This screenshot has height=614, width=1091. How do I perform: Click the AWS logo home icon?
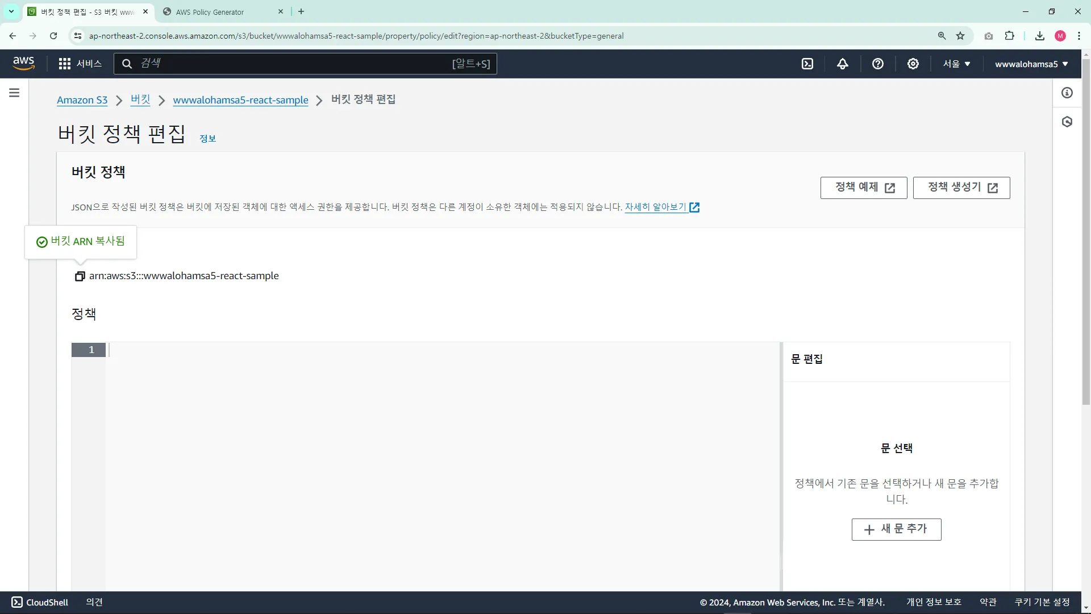click(x=23, y=63)
